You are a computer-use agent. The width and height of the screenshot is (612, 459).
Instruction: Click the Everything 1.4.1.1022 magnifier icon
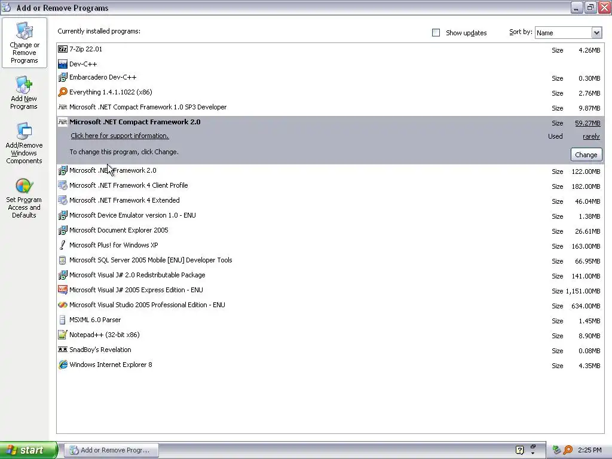click(62, 92)
